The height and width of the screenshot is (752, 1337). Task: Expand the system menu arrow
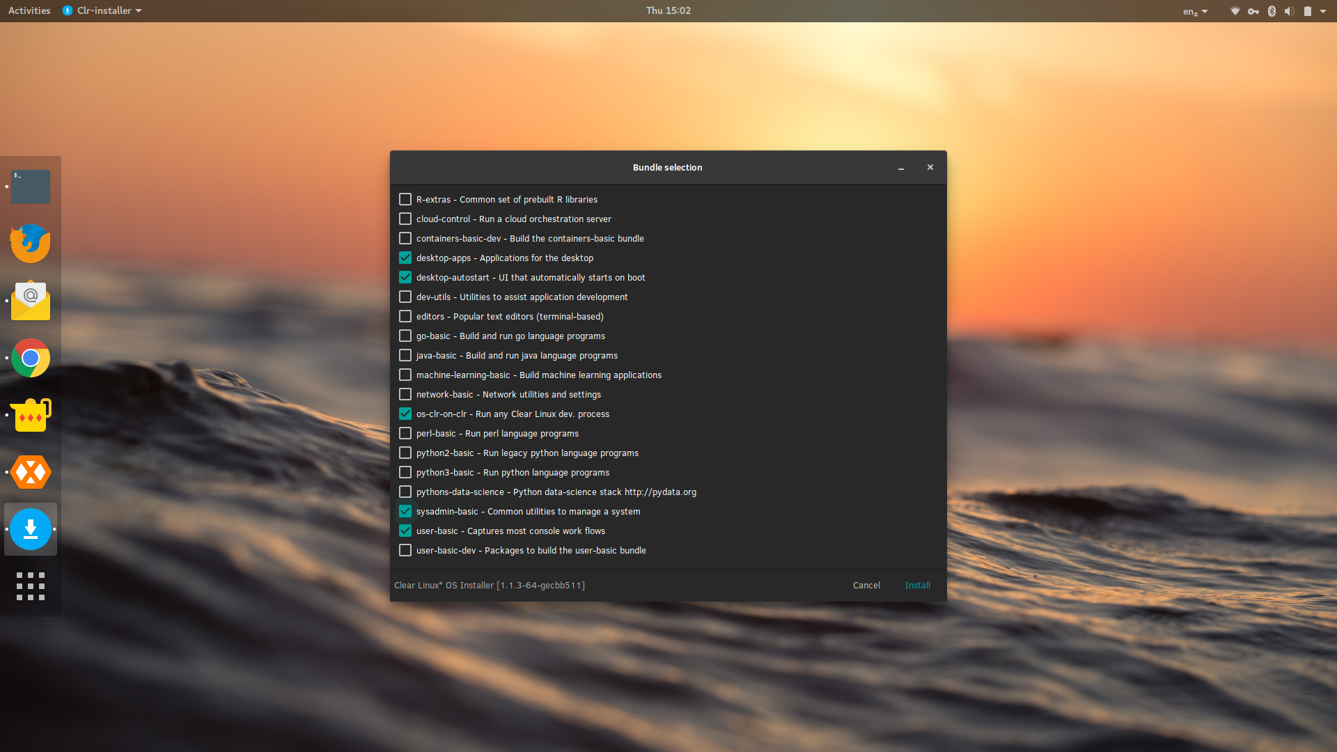pyautogui.click(x=1323, y=11)
